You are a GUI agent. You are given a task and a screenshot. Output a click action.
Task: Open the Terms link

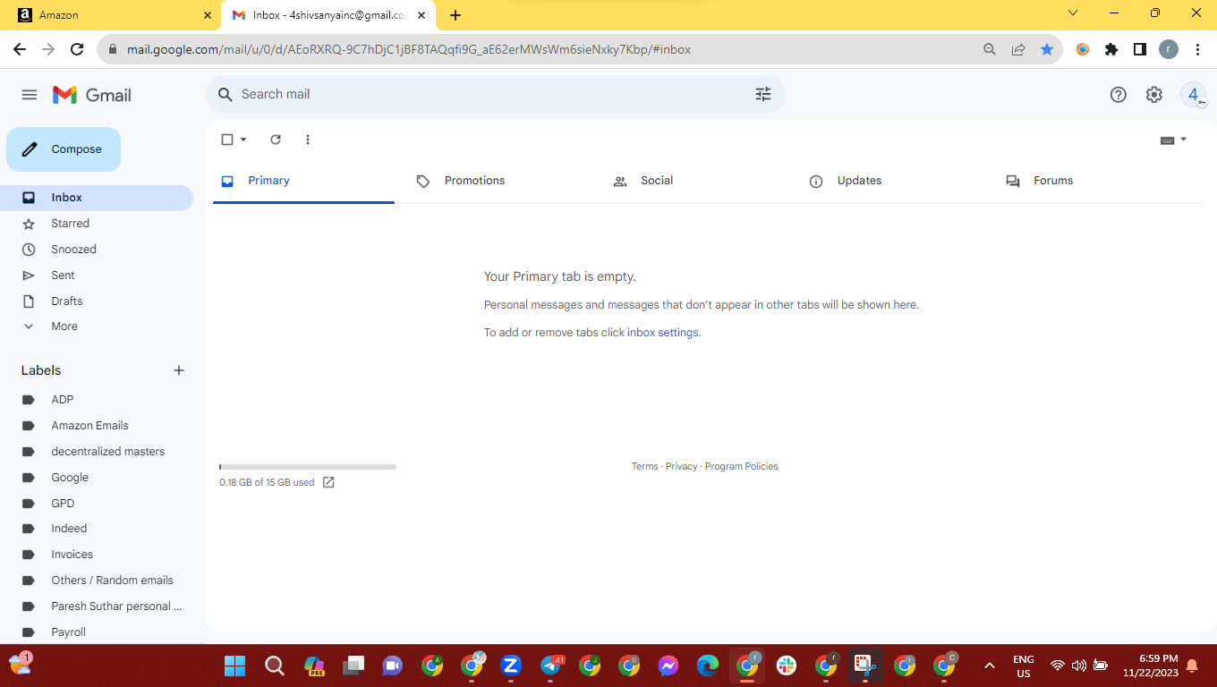pyautogui.click(x=644, y=466)
